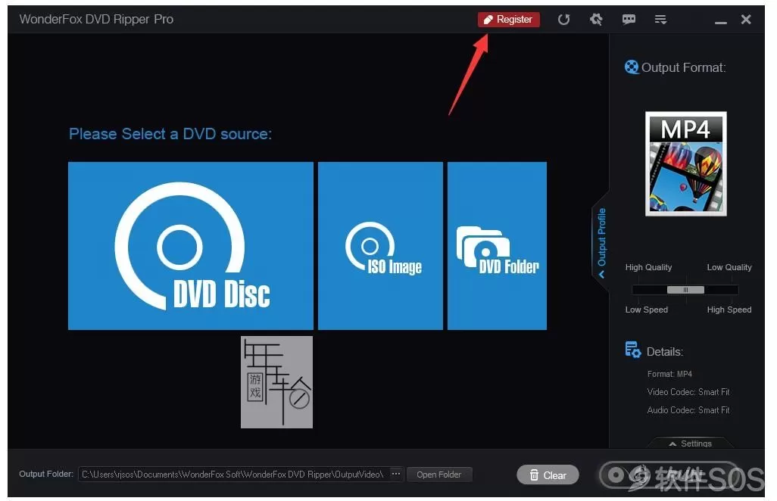The image size is (777, 501).
Task: Click the quality/speed slider handle
Action: (x=685, y=290)
